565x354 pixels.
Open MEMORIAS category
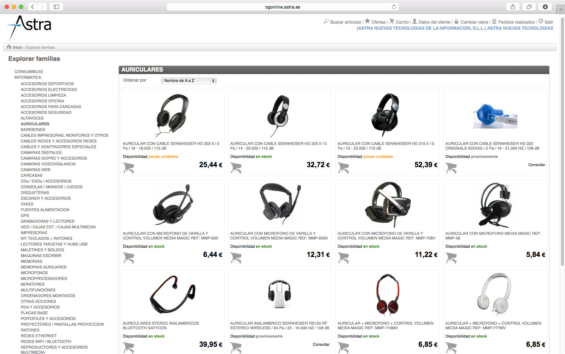32,261
